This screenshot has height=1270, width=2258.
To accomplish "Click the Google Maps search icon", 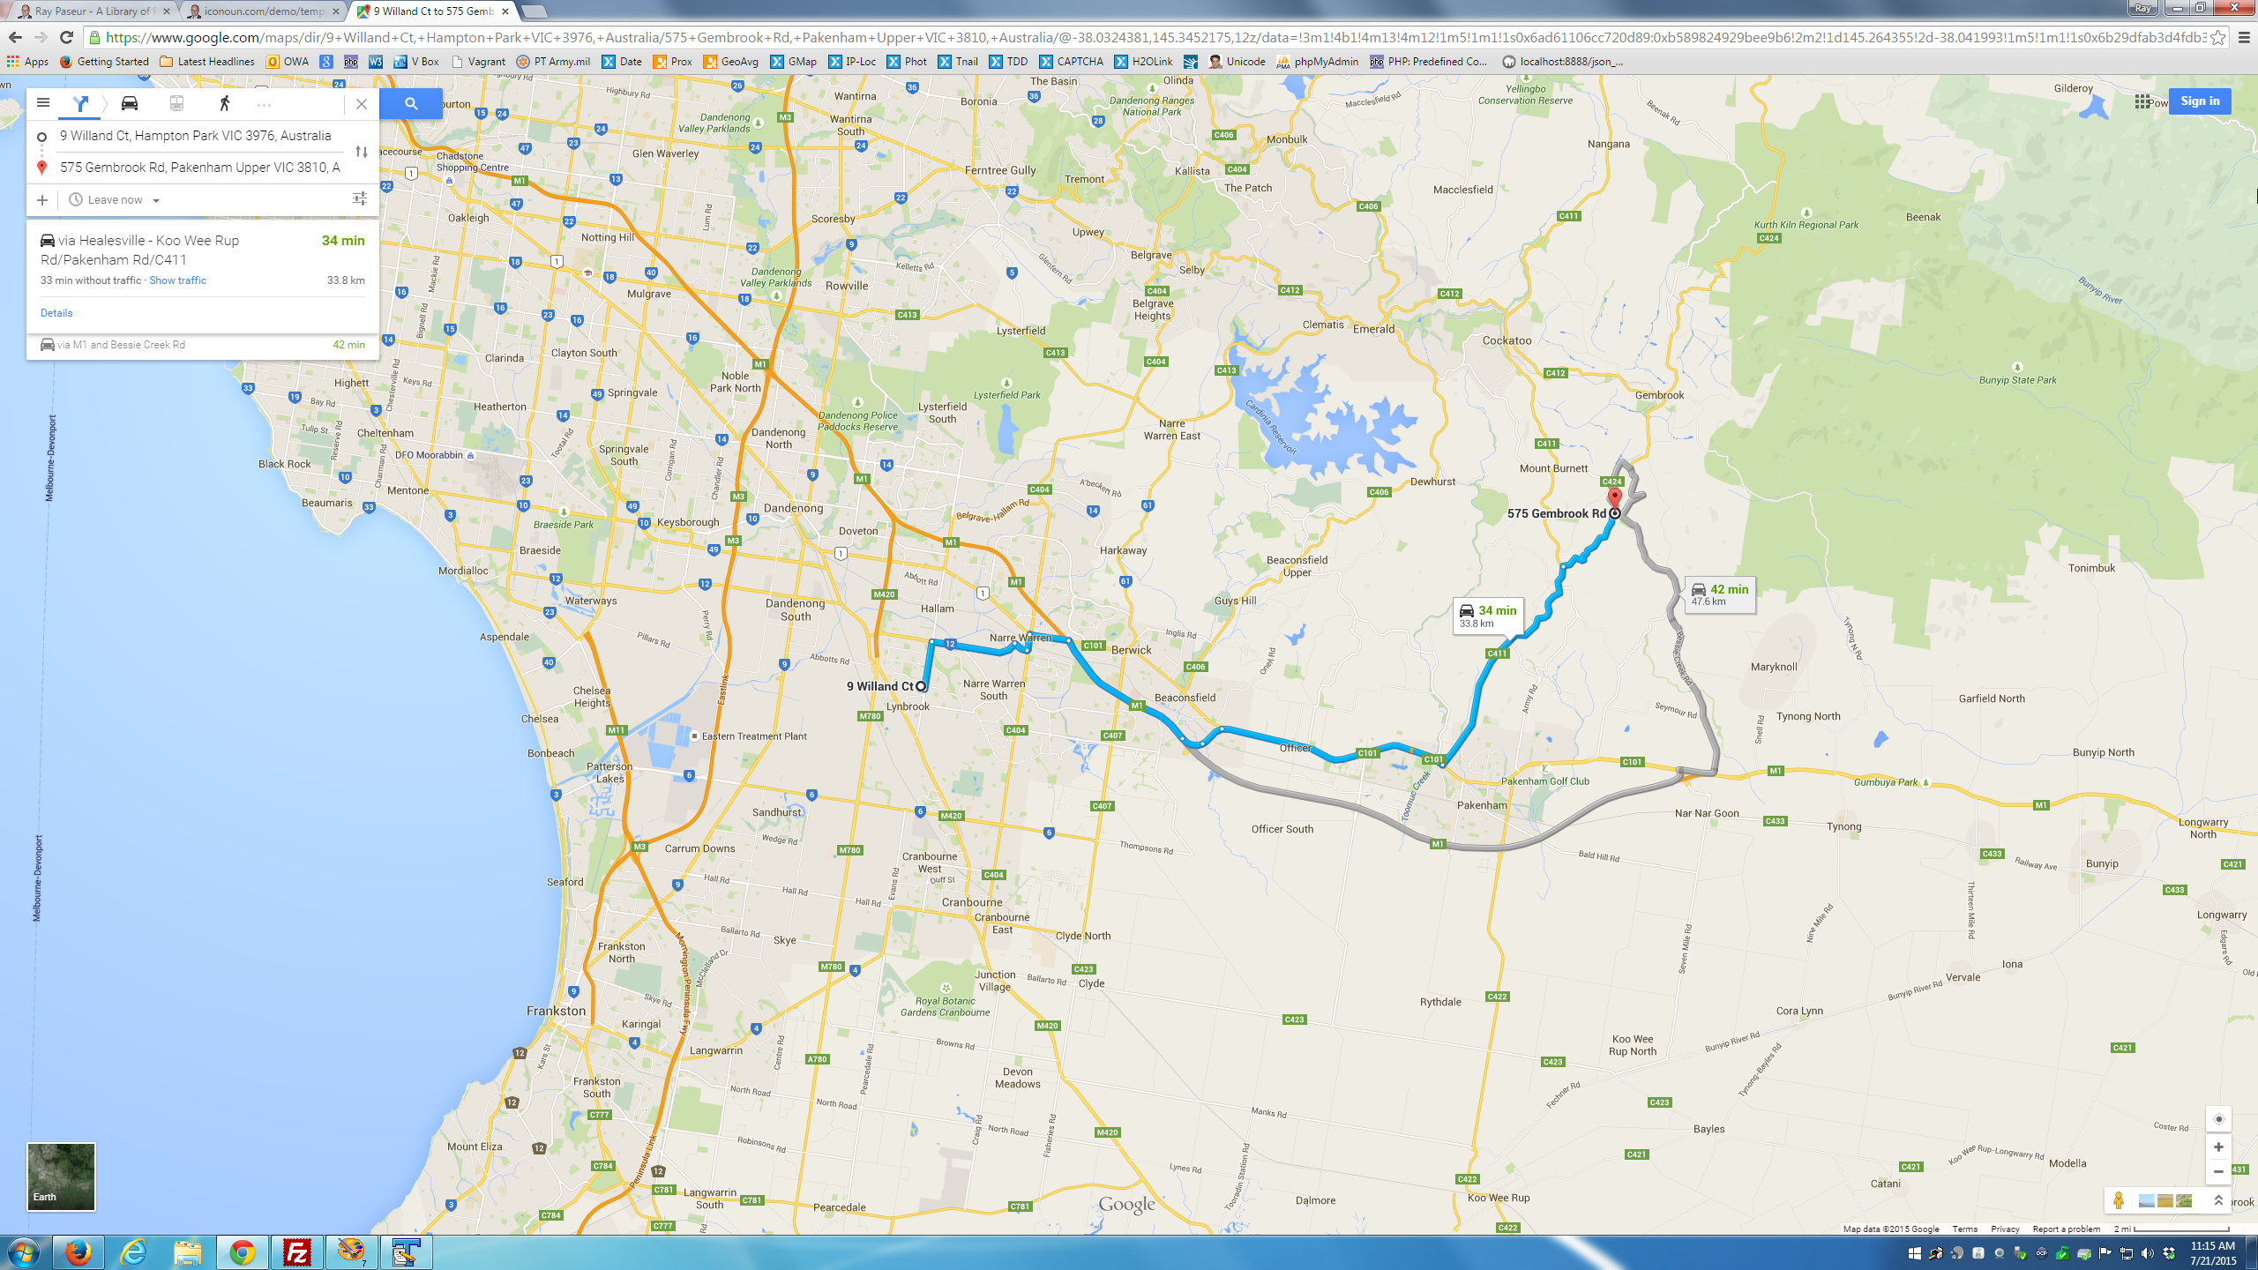I will tap(411, 102).
